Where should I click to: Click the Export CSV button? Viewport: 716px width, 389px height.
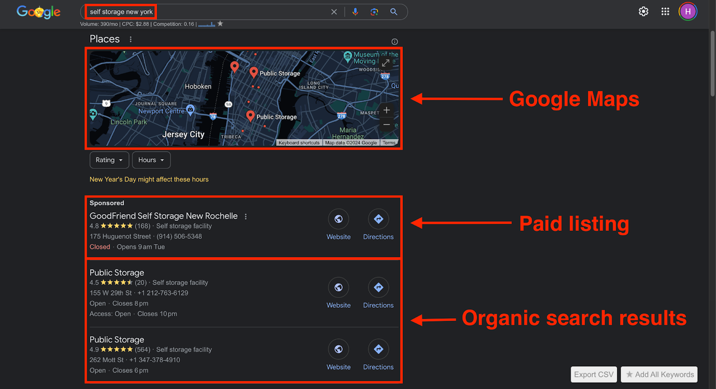click(x=594, y=374)
